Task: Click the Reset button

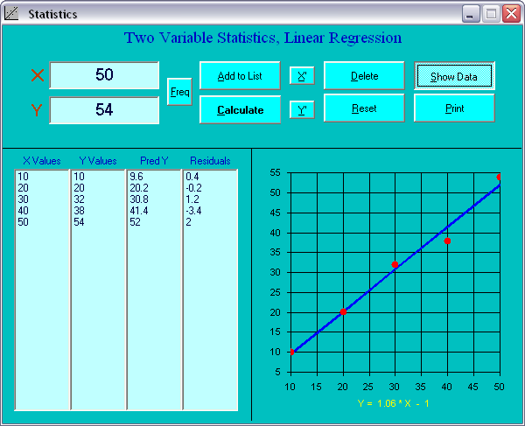Action: (x=364, y=108)
